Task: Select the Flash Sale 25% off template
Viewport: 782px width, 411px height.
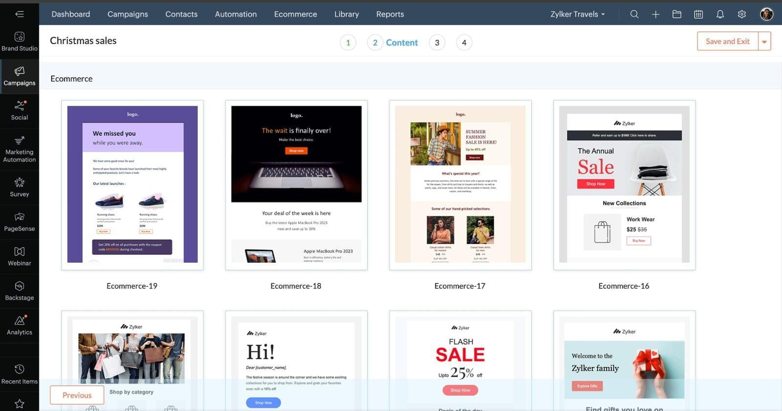Action: (460, 361)
